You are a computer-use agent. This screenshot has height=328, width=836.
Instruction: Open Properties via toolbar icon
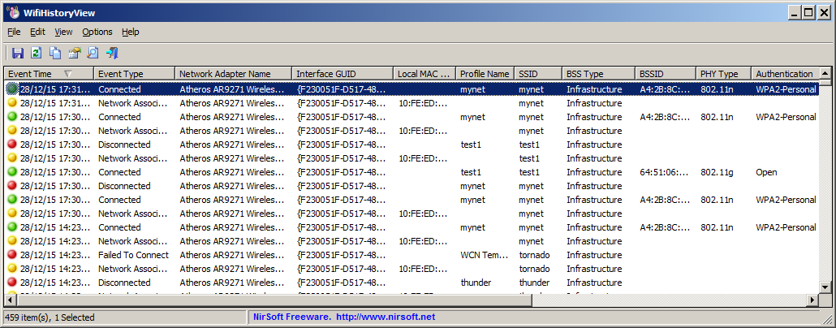coord(74,53)
